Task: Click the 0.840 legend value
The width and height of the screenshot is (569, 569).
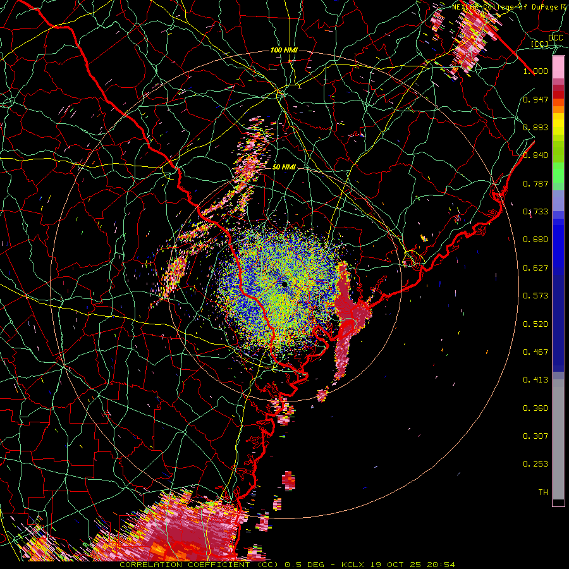Action: [535, 156]
